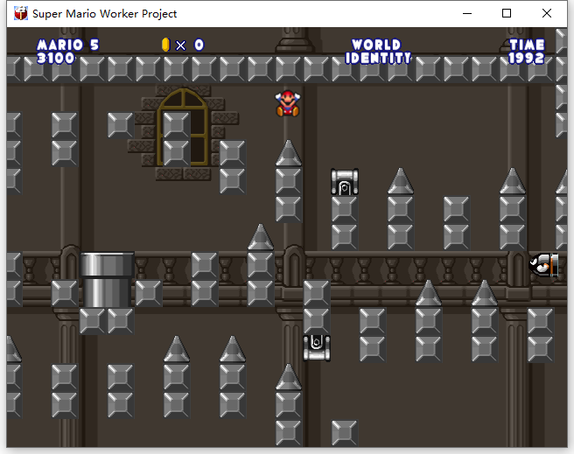Click the coin count value 0
The image size is (574, 454).
[199, 45]
